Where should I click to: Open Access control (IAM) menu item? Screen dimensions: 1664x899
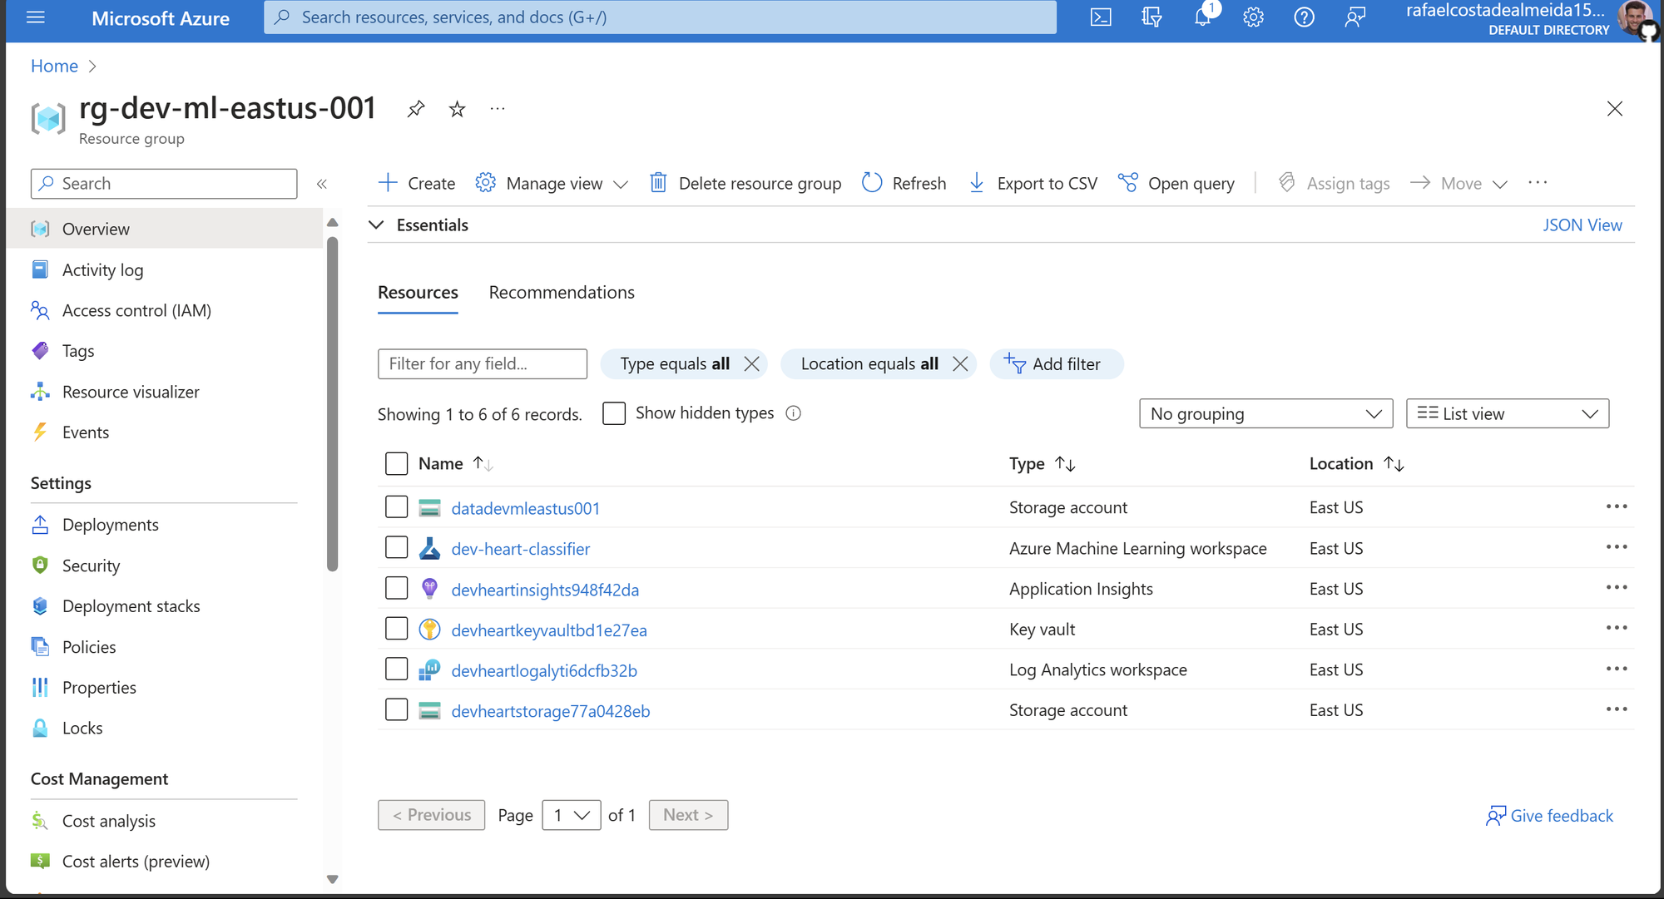(x=136, y=311)
